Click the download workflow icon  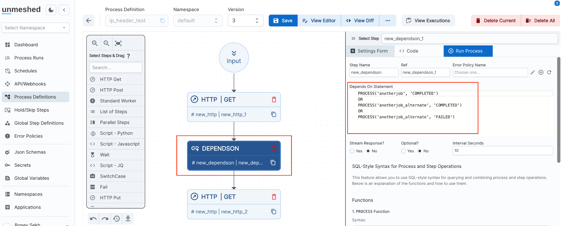pyautogui.click(x=128, y=219)
